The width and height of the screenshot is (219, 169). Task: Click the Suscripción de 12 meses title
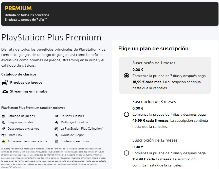coord(155,140)
